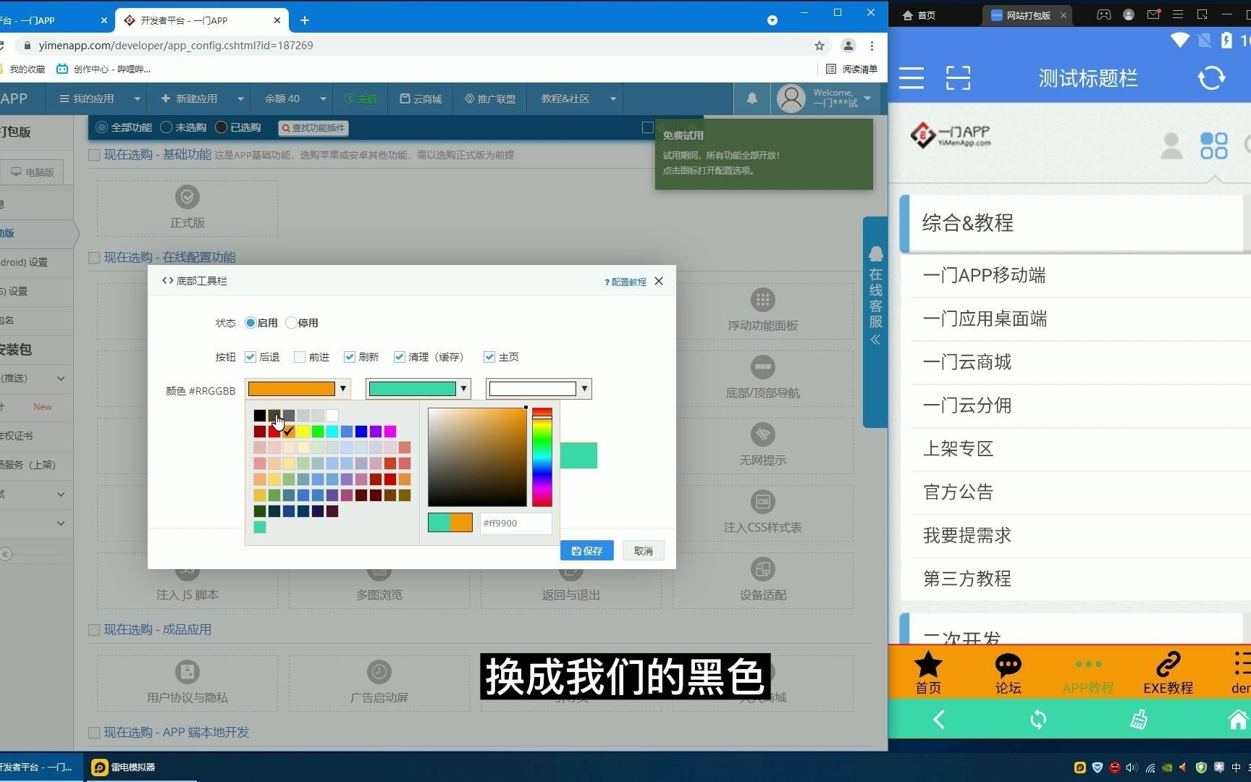This screenshot has height=782, width=1251.
Task: Close the 底部工具栏 dialog with the X
Action: coord(659,281)
